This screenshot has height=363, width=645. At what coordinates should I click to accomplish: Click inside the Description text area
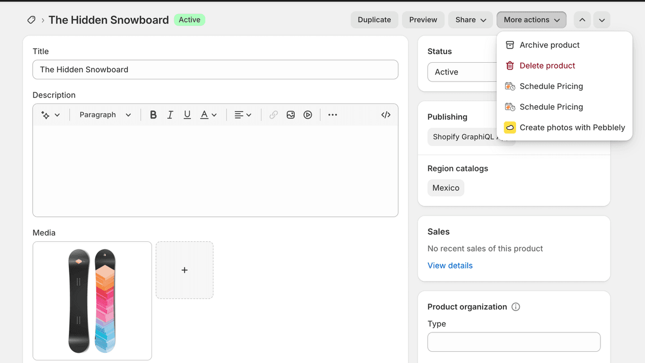click(215, 171)
